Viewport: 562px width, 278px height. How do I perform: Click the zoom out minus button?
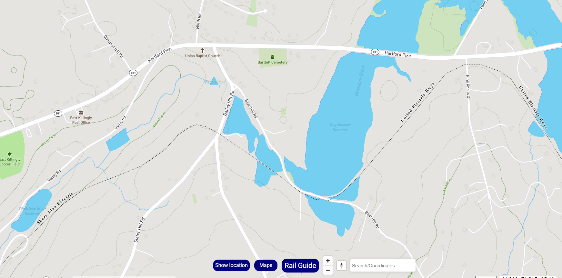coord(328,270)
